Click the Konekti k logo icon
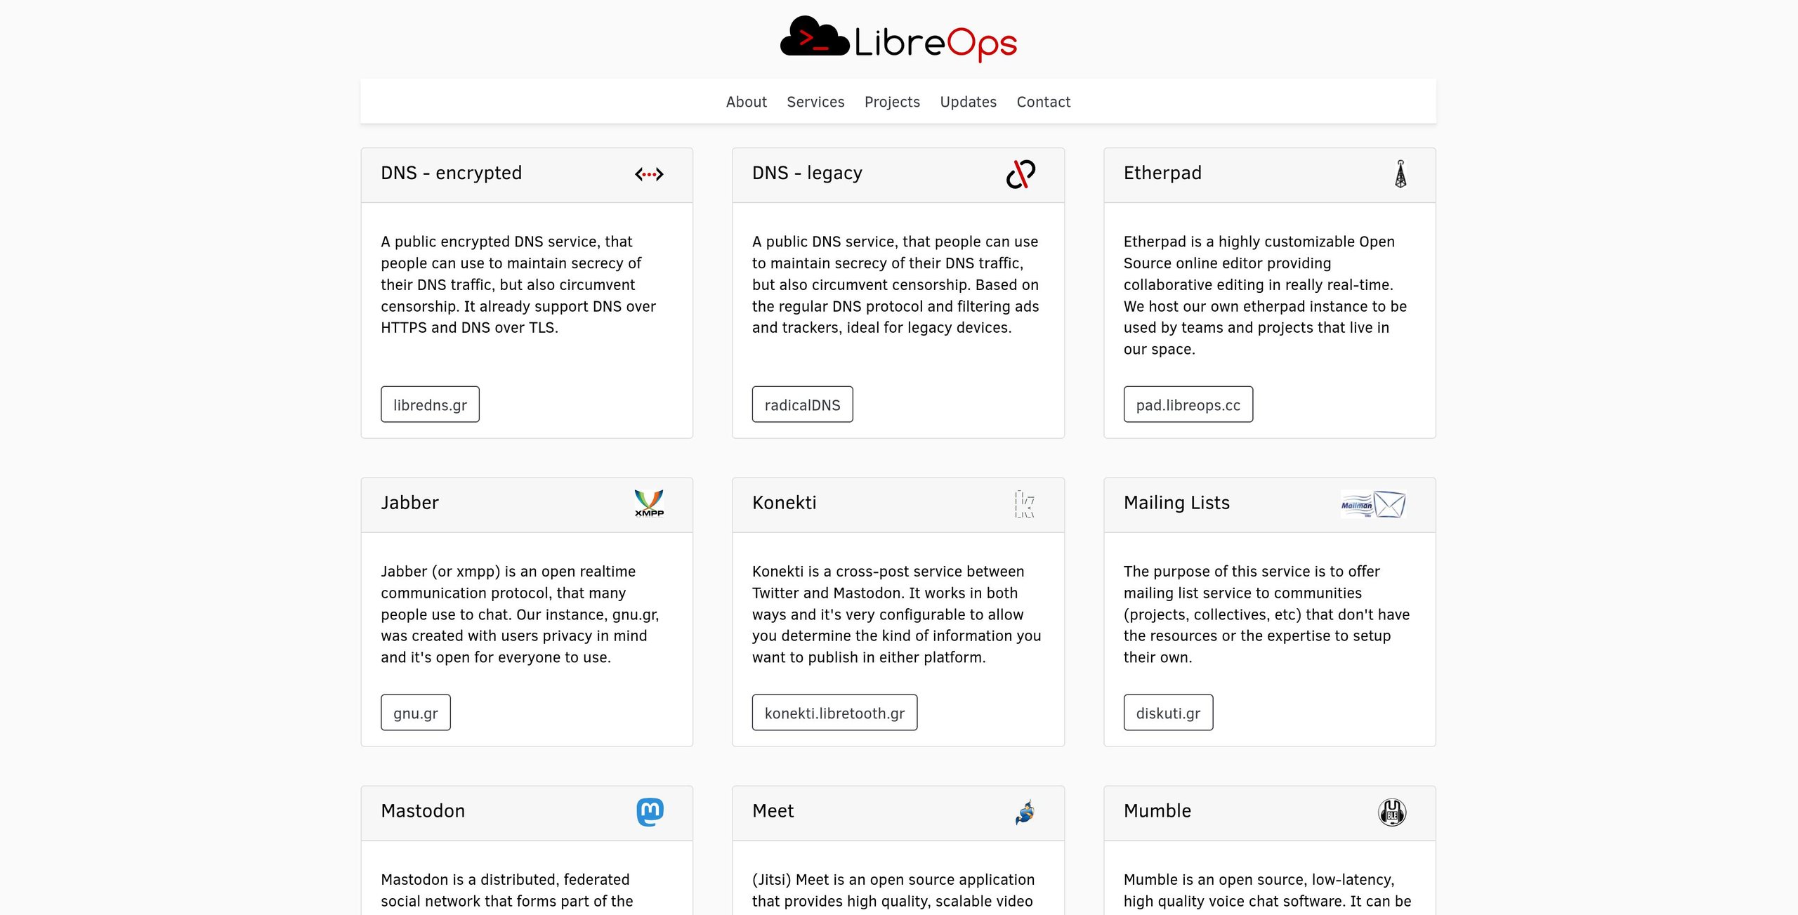The height and width of the screenshot is (915, 1798). [1024, 504]
